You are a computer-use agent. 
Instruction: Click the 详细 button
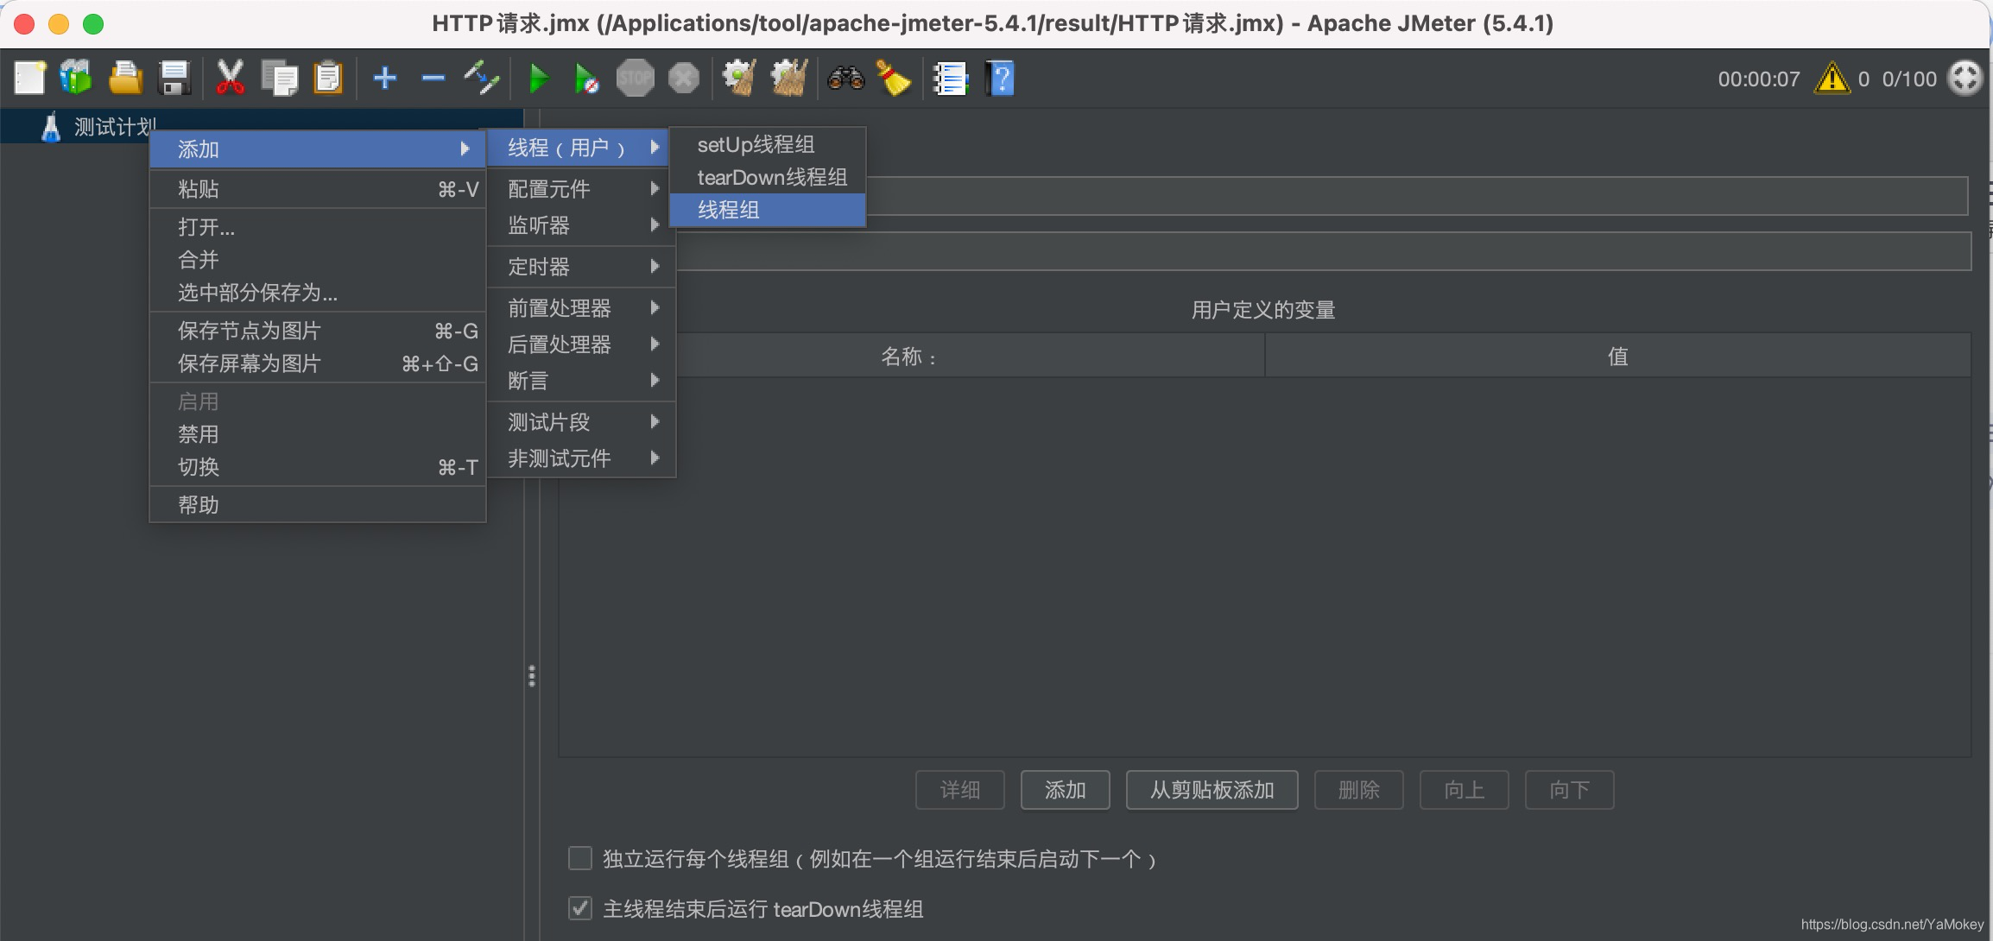click(960, 790)
